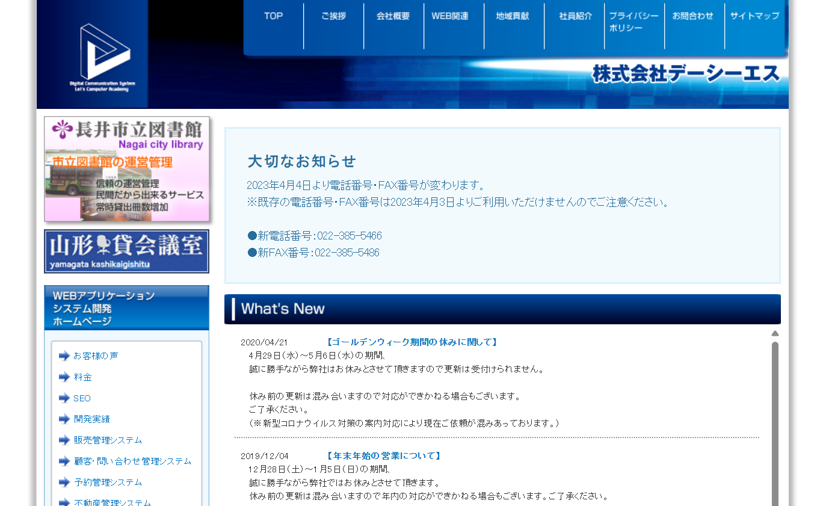This screenshot has width=823, height=506.
Task: Go to the 会社概要 page
Action: coord(393,16)
